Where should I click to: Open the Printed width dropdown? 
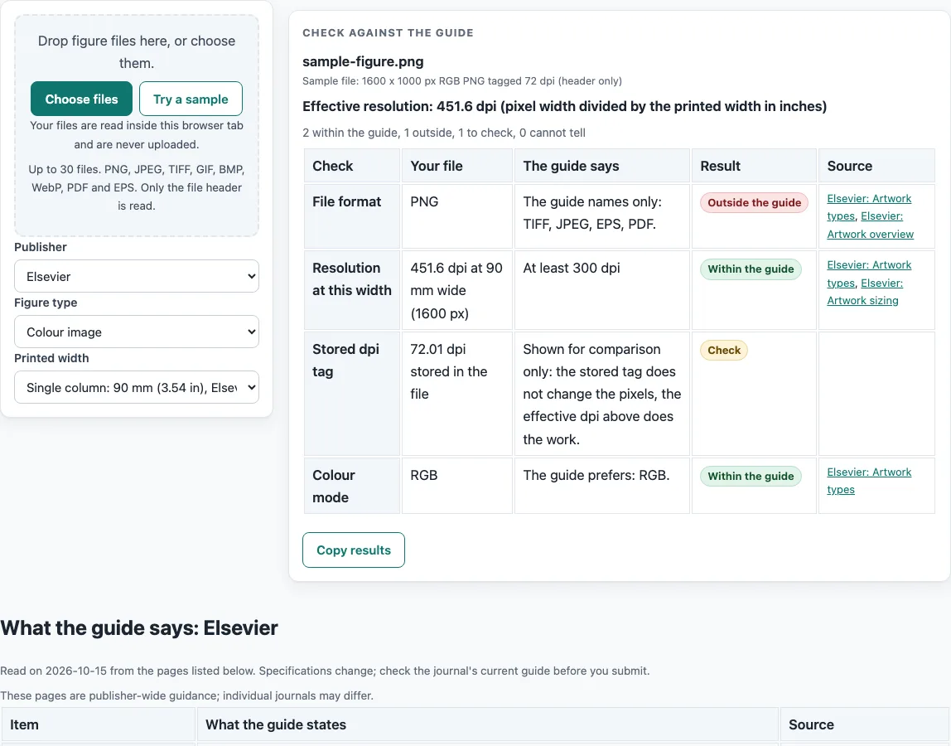[137, 387]
